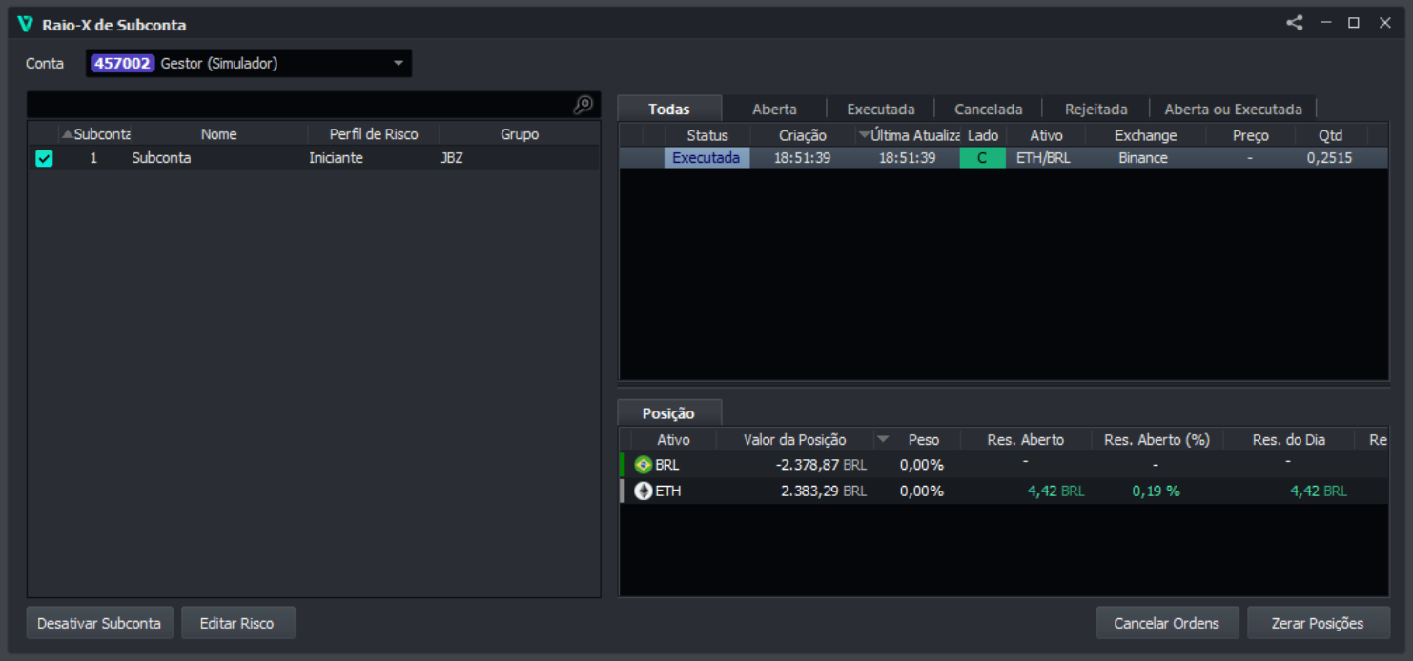Sort by the Peso column arrow

[x=883, y=439]
